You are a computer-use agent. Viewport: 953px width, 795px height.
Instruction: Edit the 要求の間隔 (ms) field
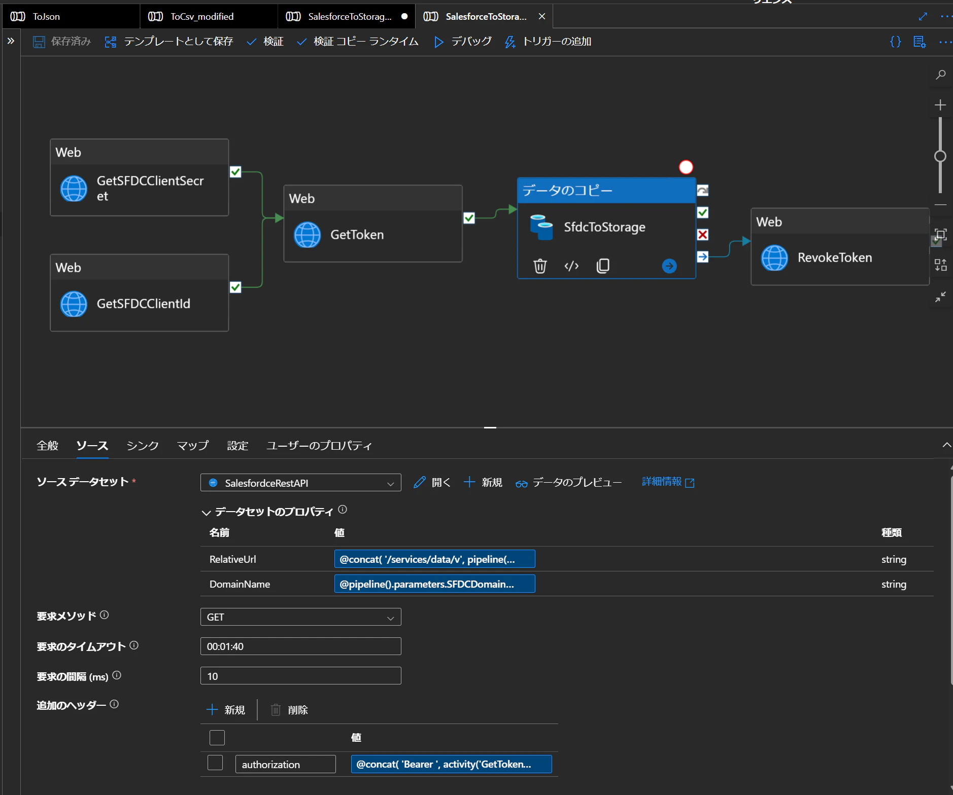[x=301, y=676]
